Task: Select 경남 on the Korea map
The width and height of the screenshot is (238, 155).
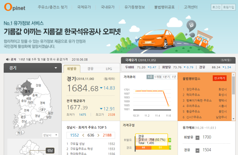Action: (37, 116)
